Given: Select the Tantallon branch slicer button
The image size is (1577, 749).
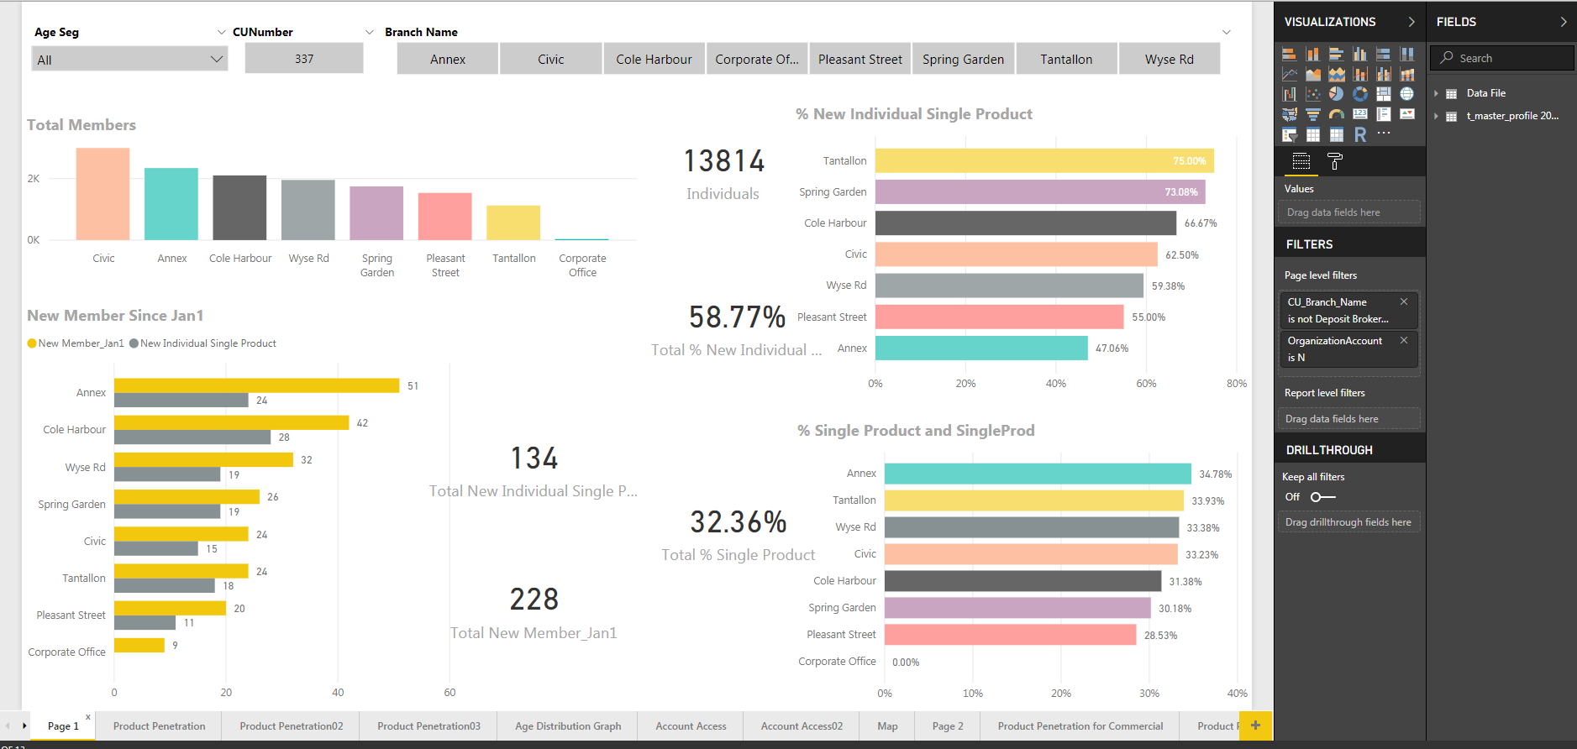Looking at the screenshot, I should click(x=1066, y=60).
